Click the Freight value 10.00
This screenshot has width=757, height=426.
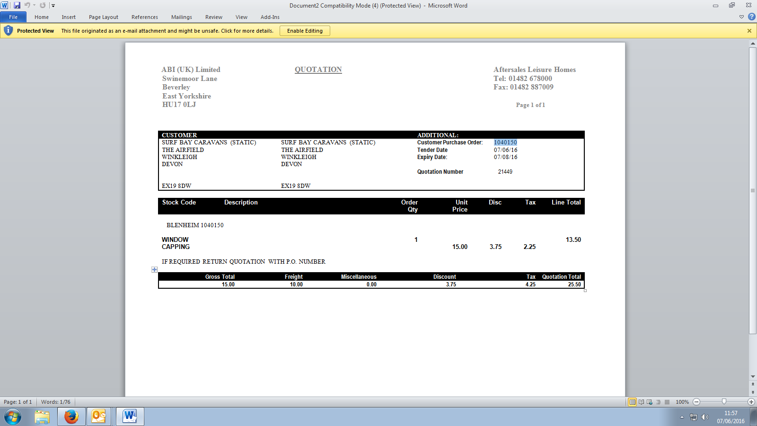coord(296,284)
